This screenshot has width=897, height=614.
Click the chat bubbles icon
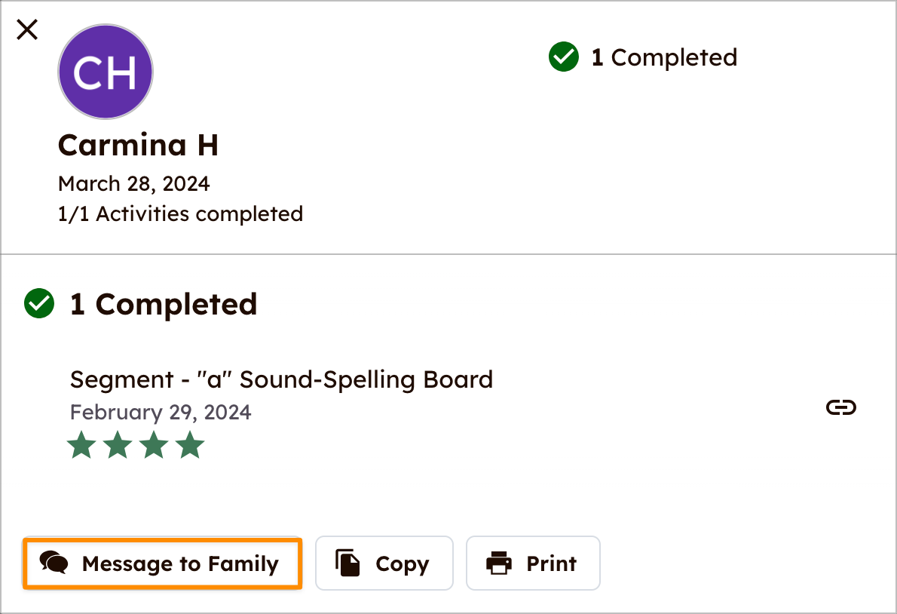click(54, 563)
